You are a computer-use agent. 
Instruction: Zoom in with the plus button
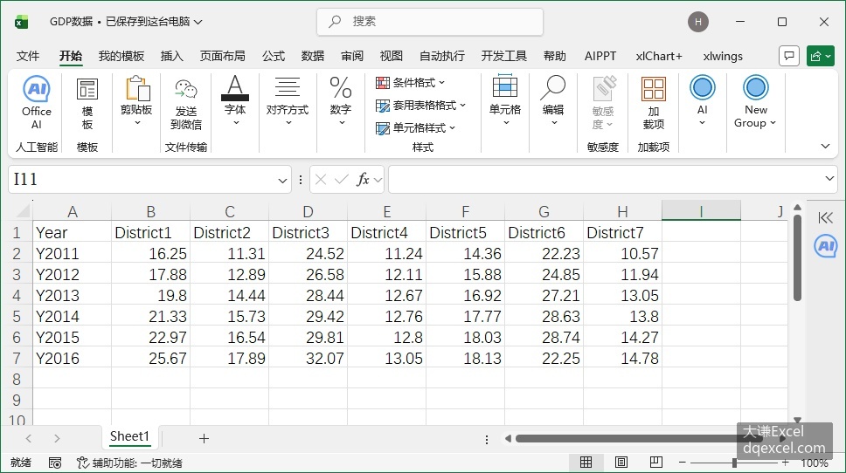pos(785,463)
